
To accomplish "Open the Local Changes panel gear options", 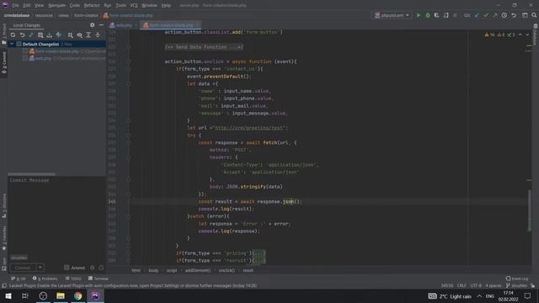I will pyautogui.click(x=92, y=25).
